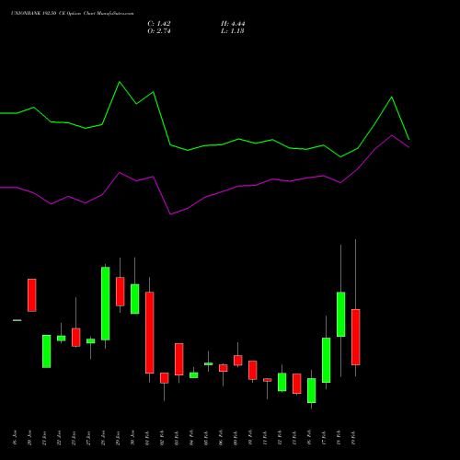Viewport: 460px width, 460px height.
Task: Click the open value O: 2.74
Action: pos(159,31)
